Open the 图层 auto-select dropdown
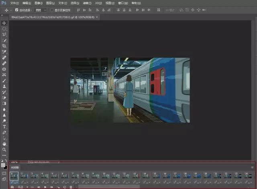Screen dimensions: 257x189 pyautogui.click(x=41, y=10)
